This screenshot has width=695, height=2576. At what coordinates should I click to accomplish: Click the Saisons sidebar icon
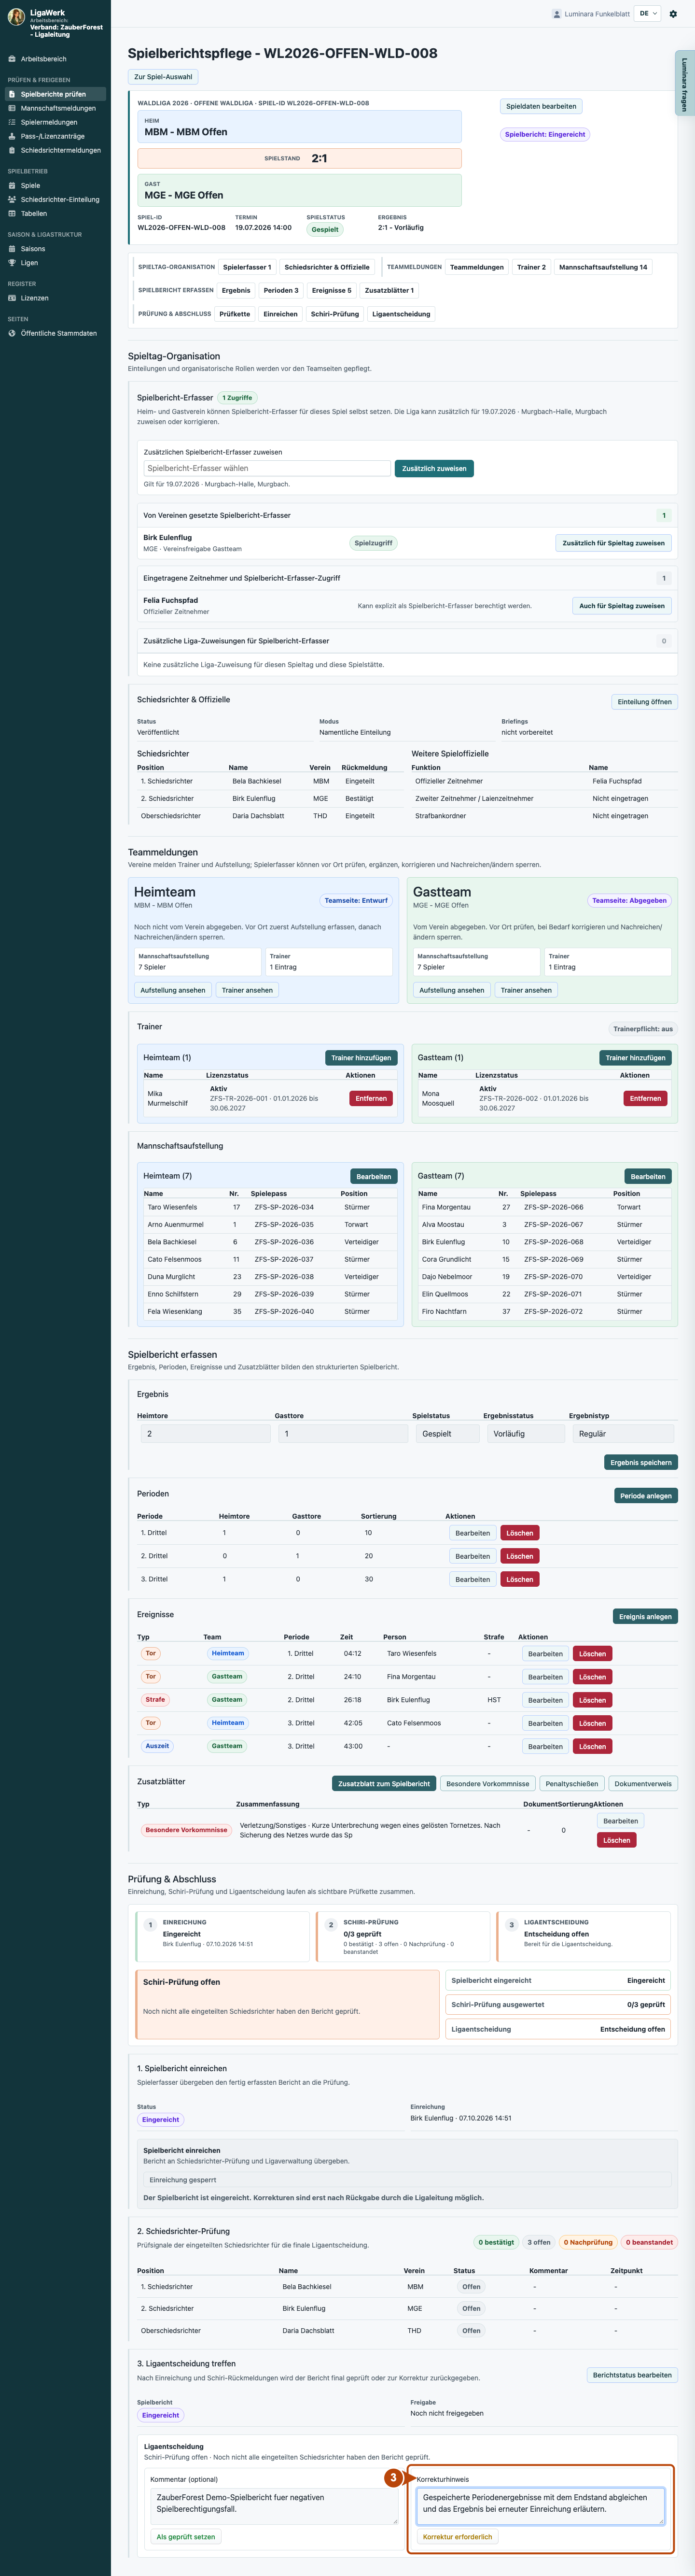pos(12,248)
